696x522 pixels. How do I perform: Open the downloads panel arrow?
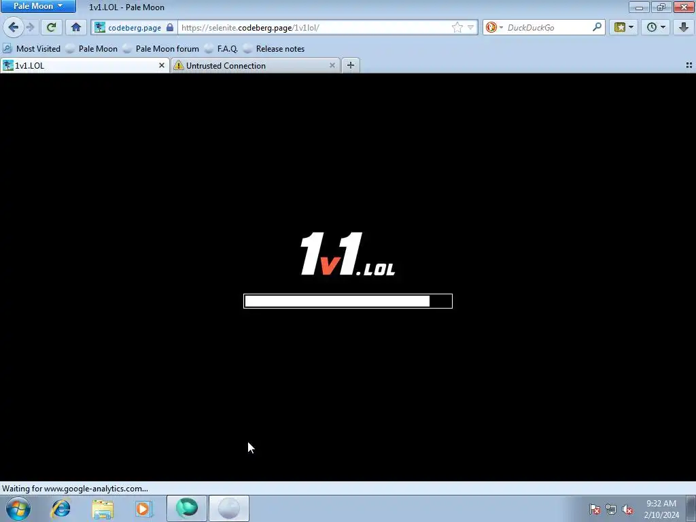click(684, 27)
